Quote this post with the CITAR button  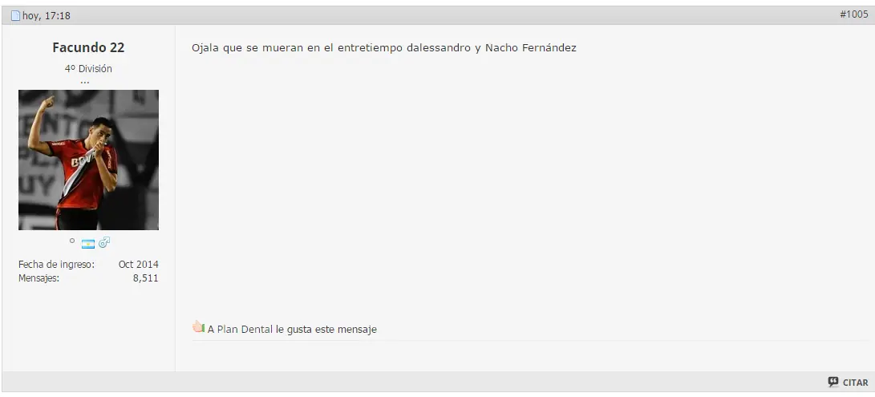(849, 383)
